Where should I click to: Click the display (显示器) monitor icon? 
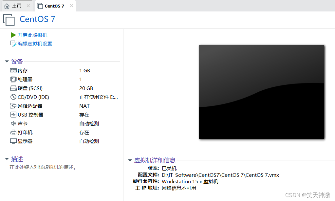tap(13, 141)
